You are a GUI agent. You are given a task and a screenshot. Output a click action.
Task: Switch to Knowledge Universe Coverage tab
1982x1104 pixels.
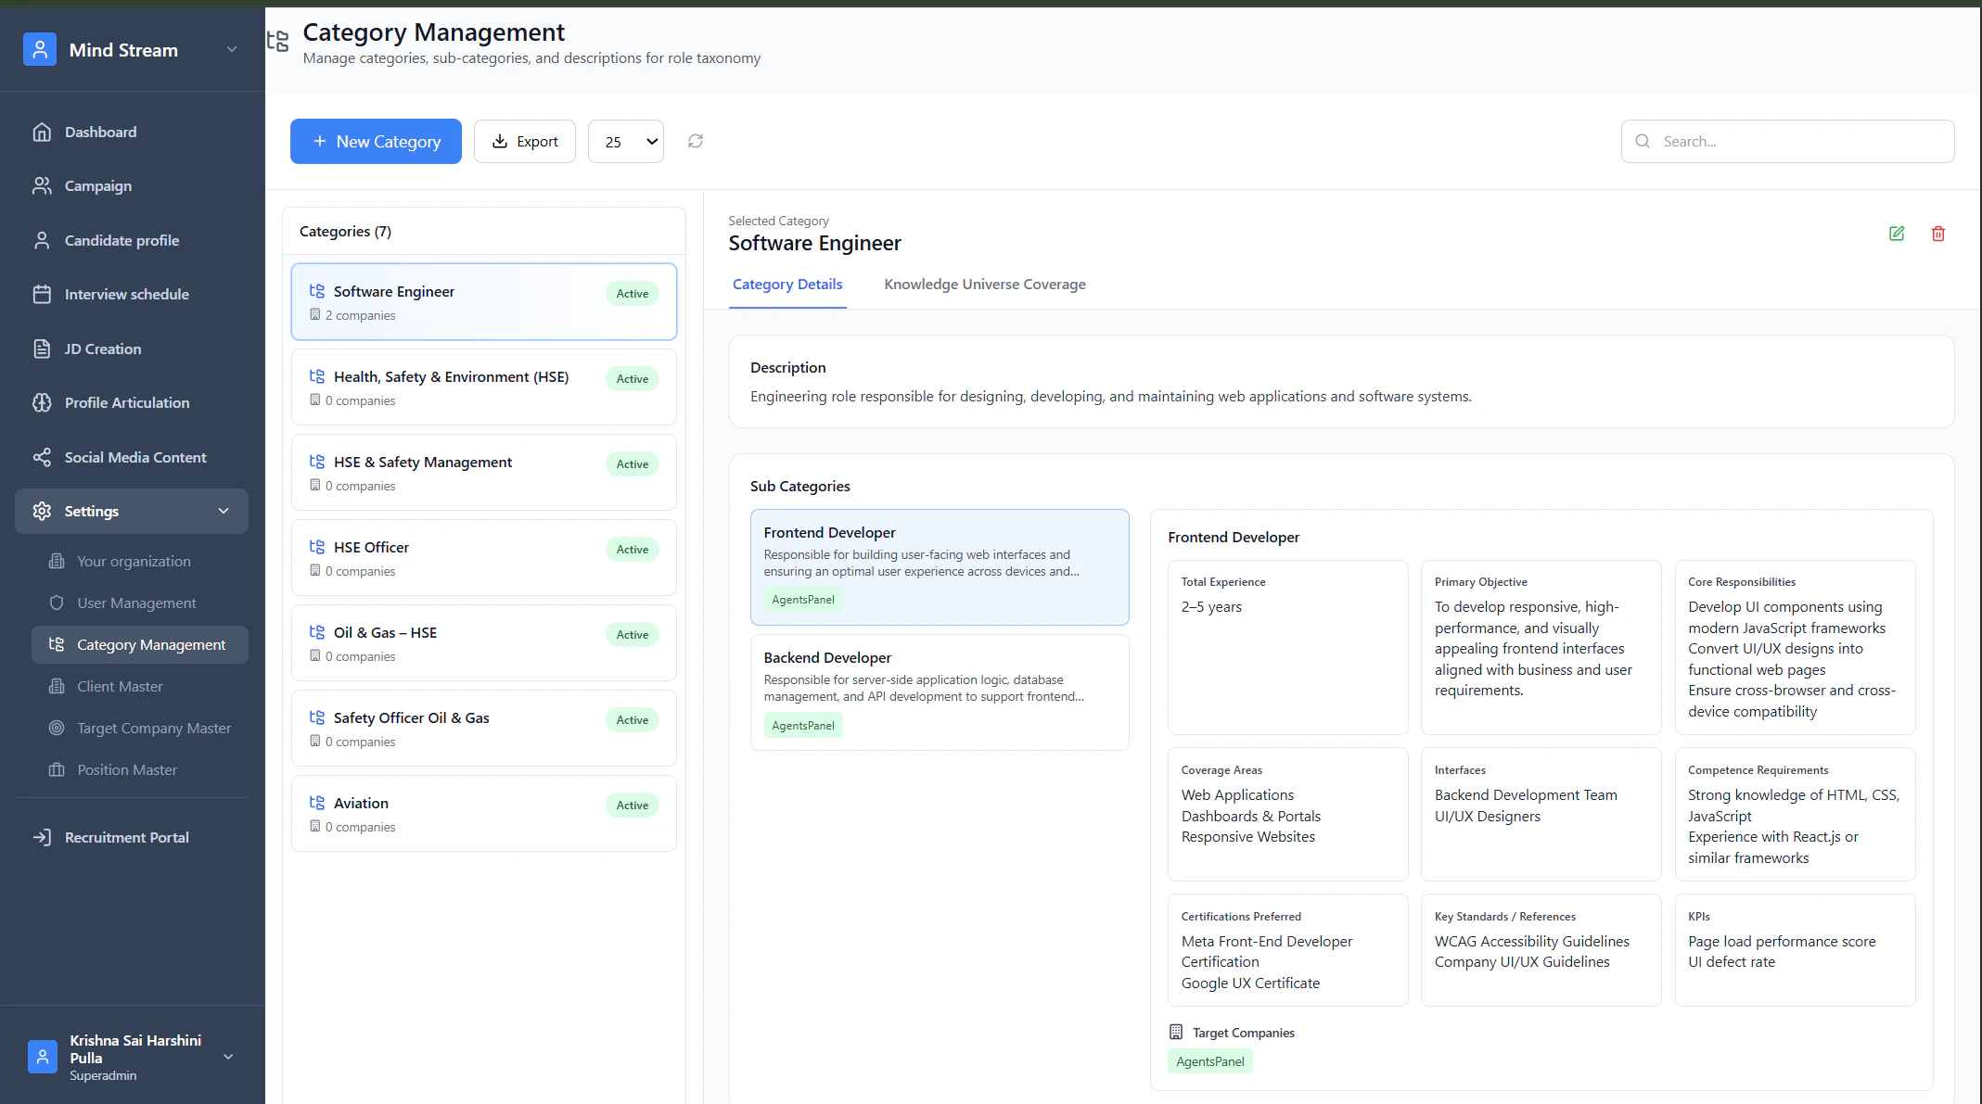[x=984, y=285]
